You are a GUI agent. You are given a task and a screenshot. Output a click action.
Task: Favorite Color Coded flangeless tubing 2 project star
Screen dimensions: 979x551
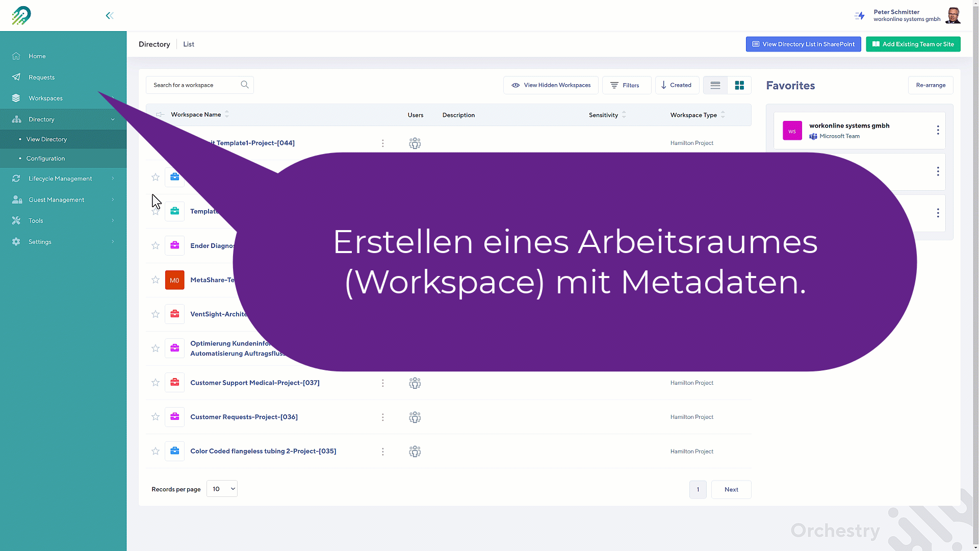pos(156,451)
